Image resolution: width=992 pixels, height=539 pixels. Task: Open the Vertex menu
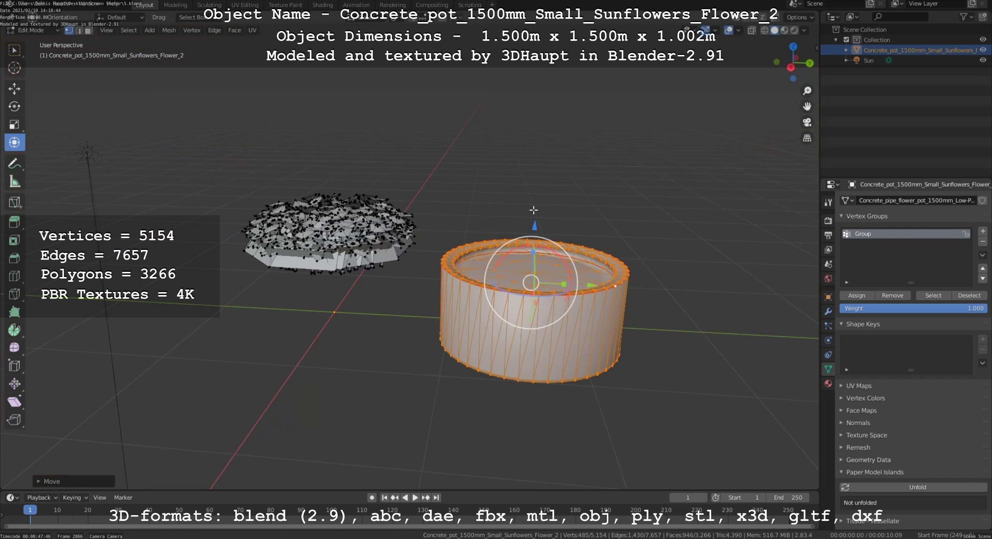click(192, 30)
